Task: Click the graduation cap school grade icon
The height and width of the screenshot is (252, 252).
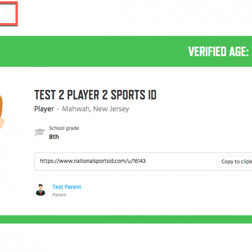Action: 40,132
